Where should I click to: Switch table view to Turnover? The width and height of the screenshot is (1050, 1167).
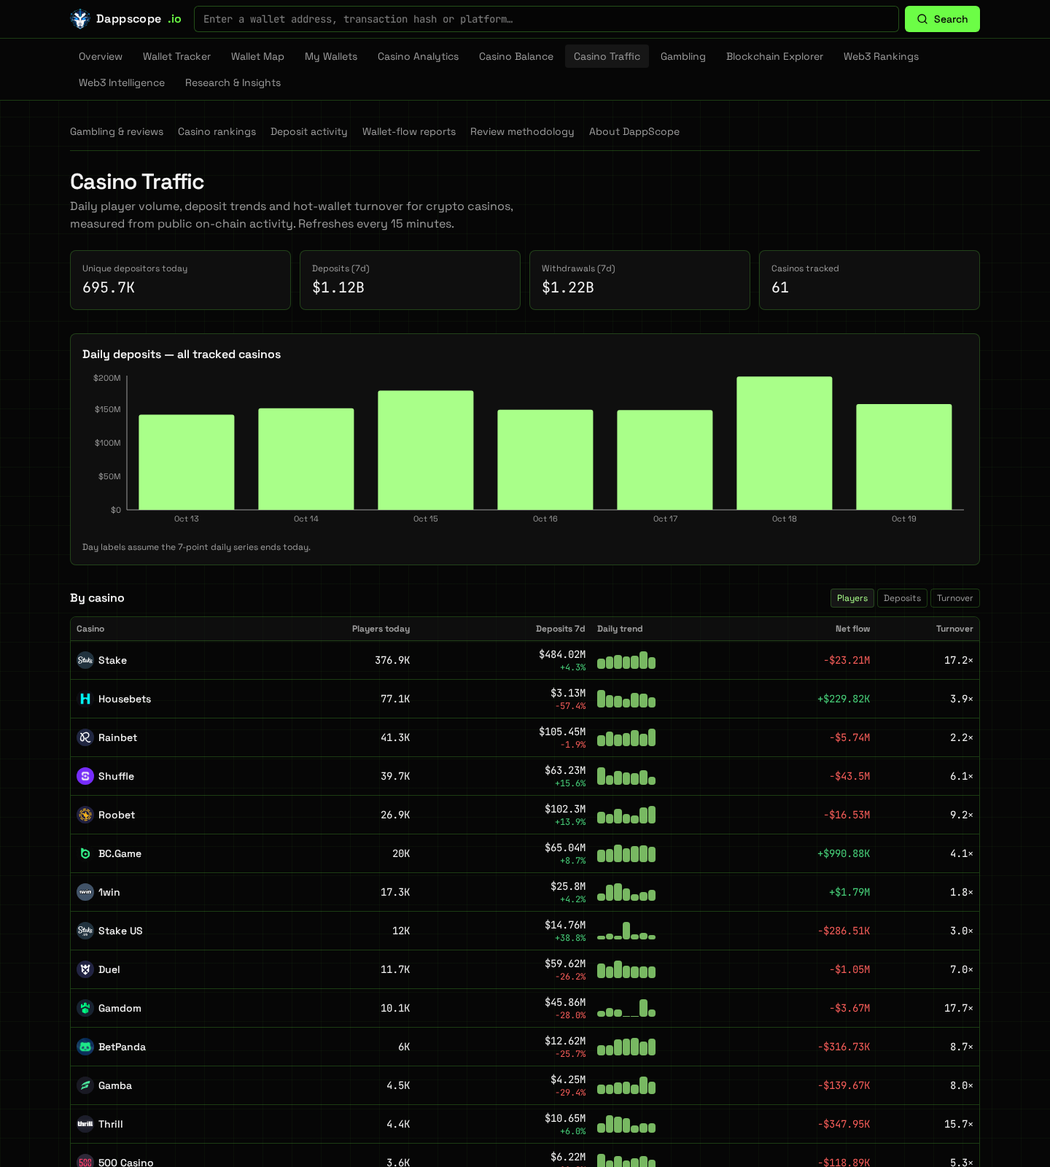click(x=955, y=598)
